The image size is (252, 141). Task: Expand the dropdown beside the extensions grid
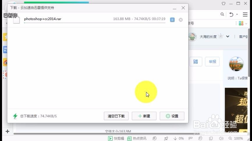tap(246, 24)
